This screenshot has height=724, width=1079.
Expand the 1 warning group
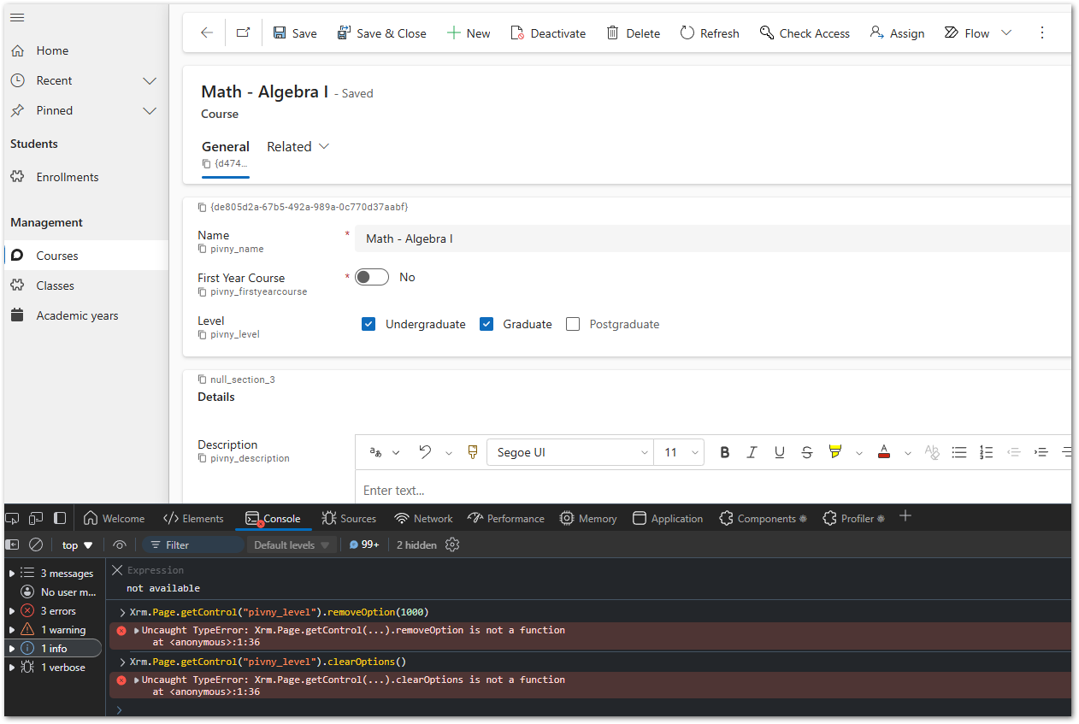coord(12,630)
